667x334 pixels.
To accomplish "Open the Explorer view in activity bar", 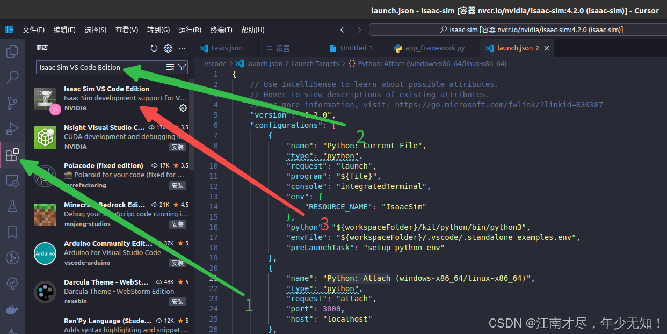I will pos(12,52).
